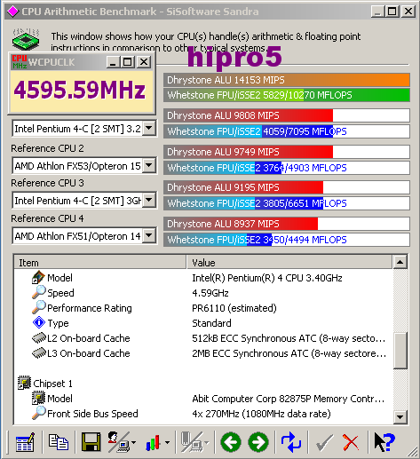The height and width of the screenshot is (459, 420).
Task: Click the Item column header
Action: click(x=100, y=262)
